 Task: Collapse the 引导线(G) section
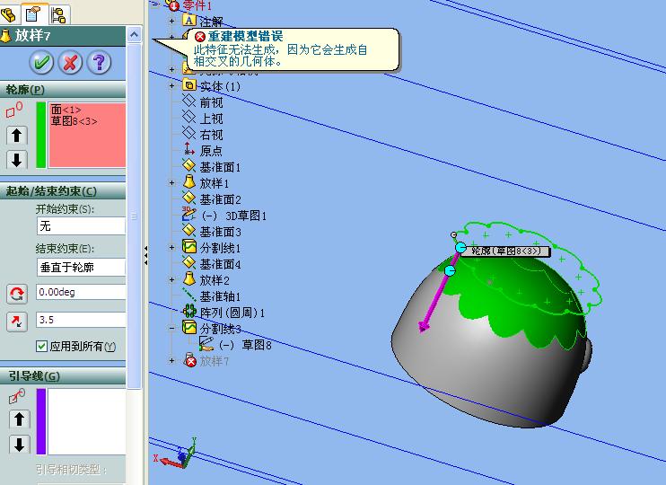coord(63,376)
